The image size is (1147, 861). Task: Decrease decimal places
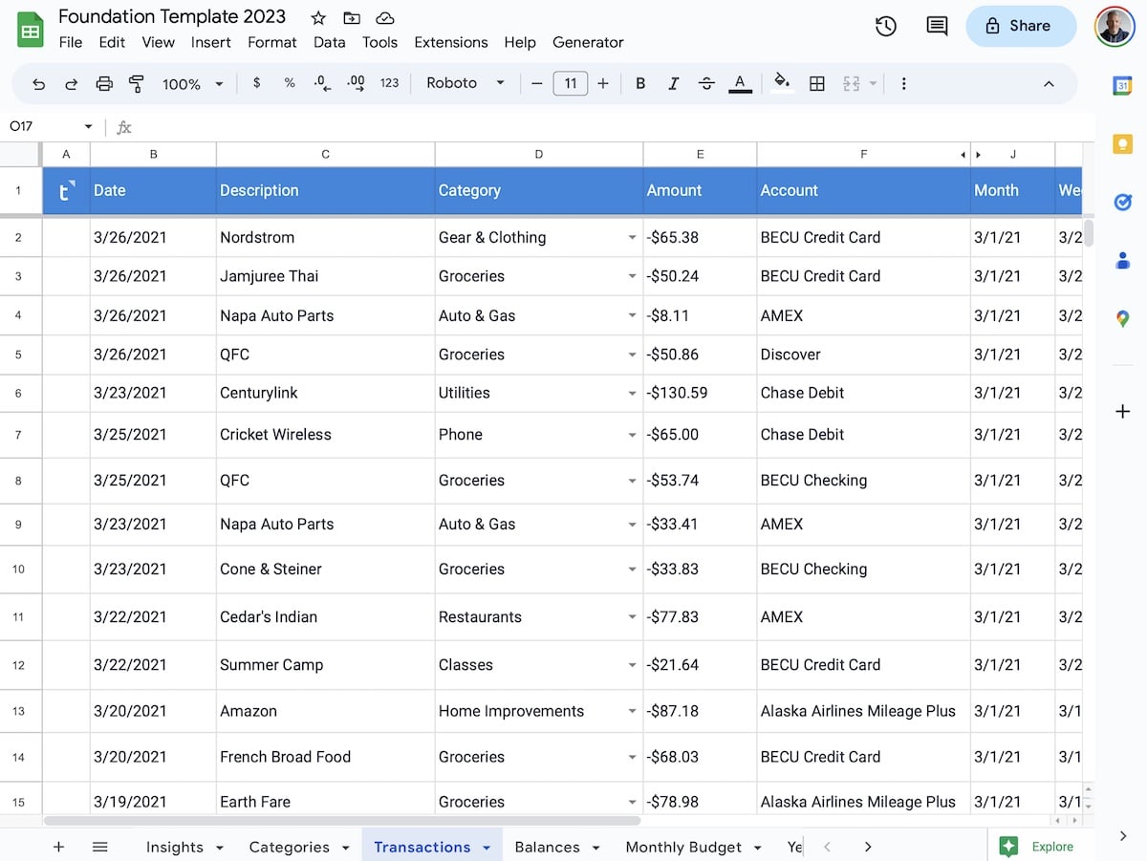pyautogui.click(x=323, y=83)
